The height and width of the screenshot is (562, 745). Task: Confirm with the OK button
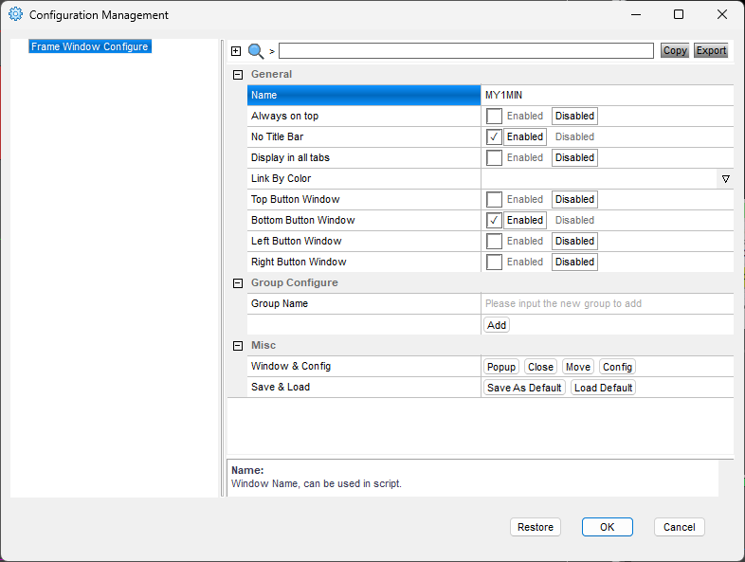(x=608, y=527)
